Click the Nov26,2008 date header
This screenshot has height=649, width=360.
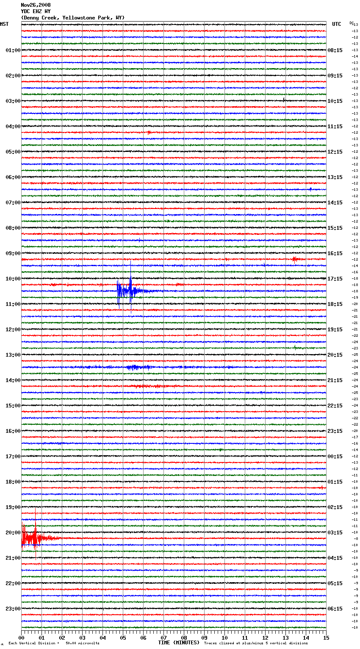[36, 5]
